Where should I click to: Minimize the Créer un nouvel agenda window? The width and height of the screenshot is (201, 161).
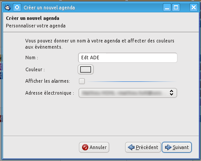(x=167, y=8)
